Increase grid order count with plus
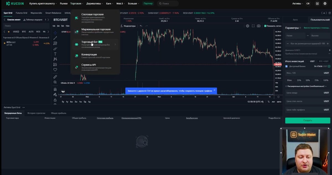Screen dimensions: 332x175 coord(328,44)
